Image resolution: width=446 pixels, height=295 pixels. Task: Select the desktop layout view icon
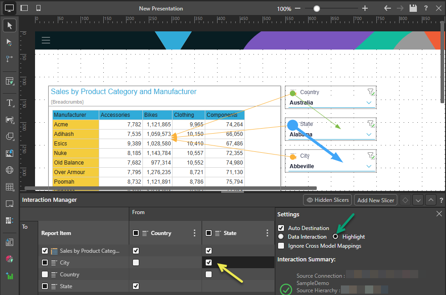tap(9, 8)
